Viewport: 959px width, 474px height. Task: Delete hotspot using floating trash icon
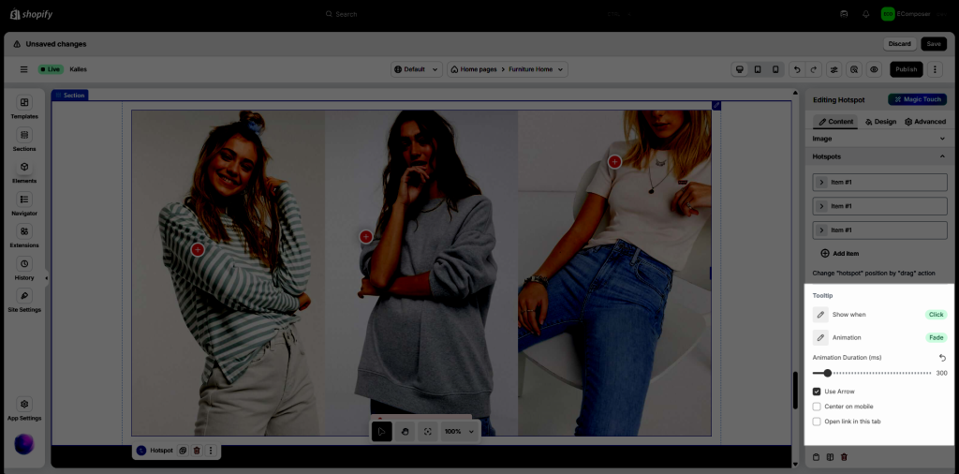pyautogui.click(x=197, y=451)
